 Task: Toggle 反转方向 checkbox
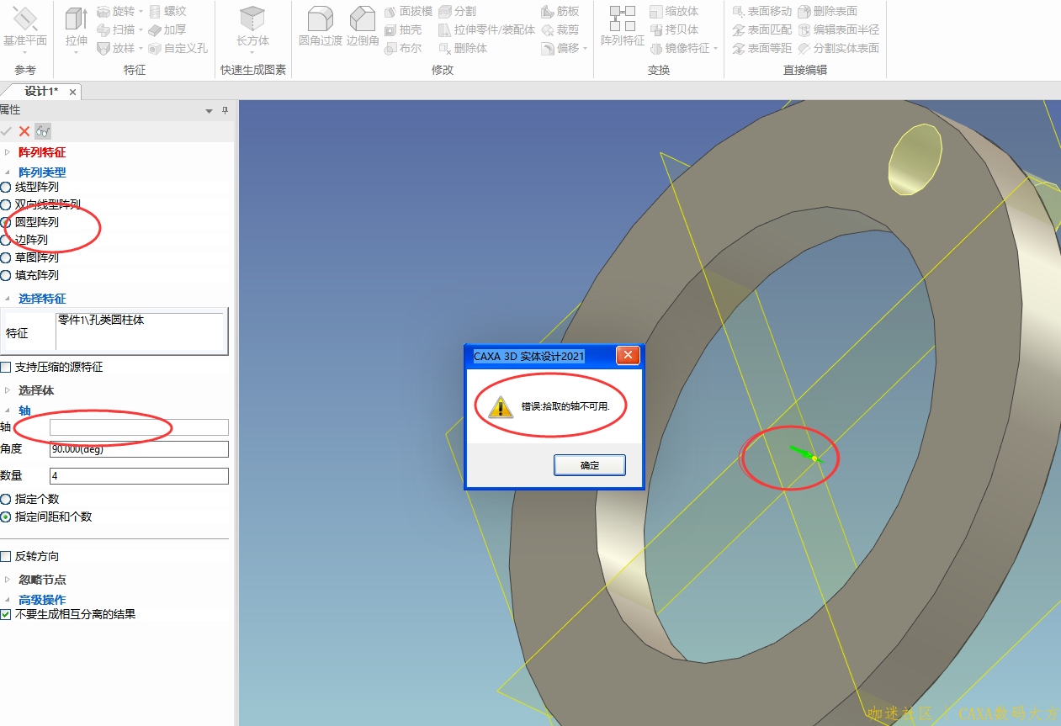click(x=6, y=556)
